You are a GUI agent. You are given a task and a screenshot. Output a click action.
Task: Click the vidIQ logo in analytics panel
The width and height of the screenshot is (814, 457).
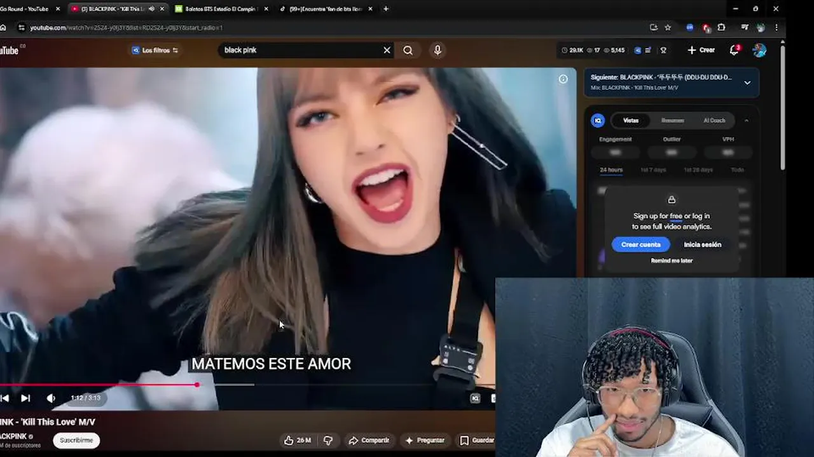pos(597,120)
